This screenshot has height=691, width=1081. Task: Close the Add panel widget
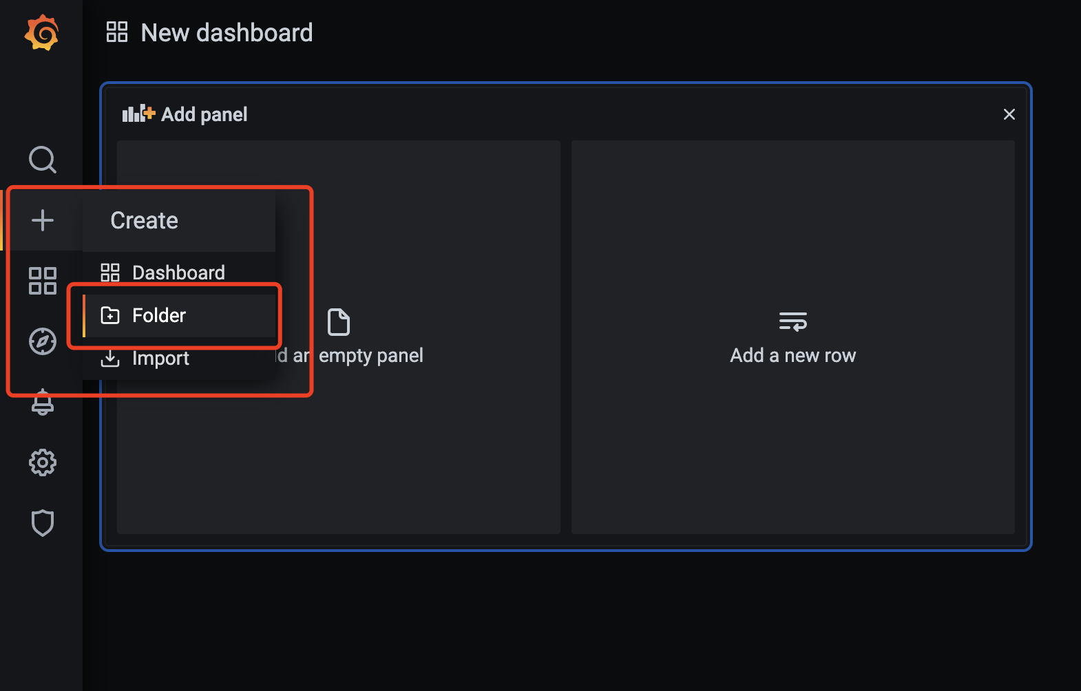click(x=1009, y=114)
